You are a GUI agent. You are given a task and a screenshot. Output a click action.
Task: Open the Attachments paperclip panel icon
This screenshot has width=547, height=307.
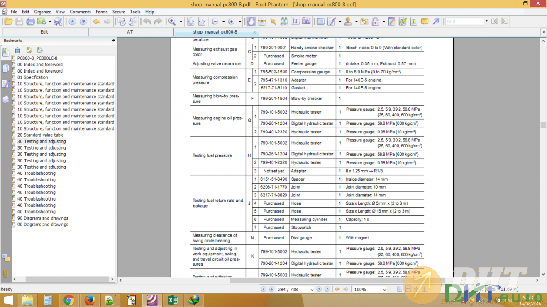pos(6,273)
